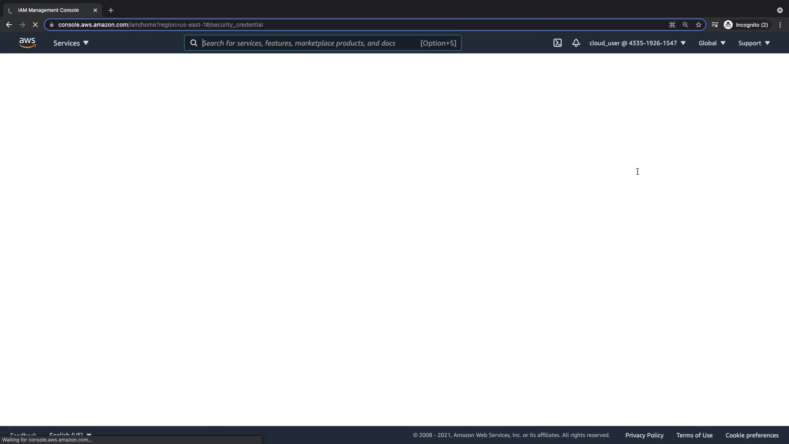Viewport: 789px width, 444px height.
Task: Bookmark this page with the star icon
Action: (x=698, y=25)
